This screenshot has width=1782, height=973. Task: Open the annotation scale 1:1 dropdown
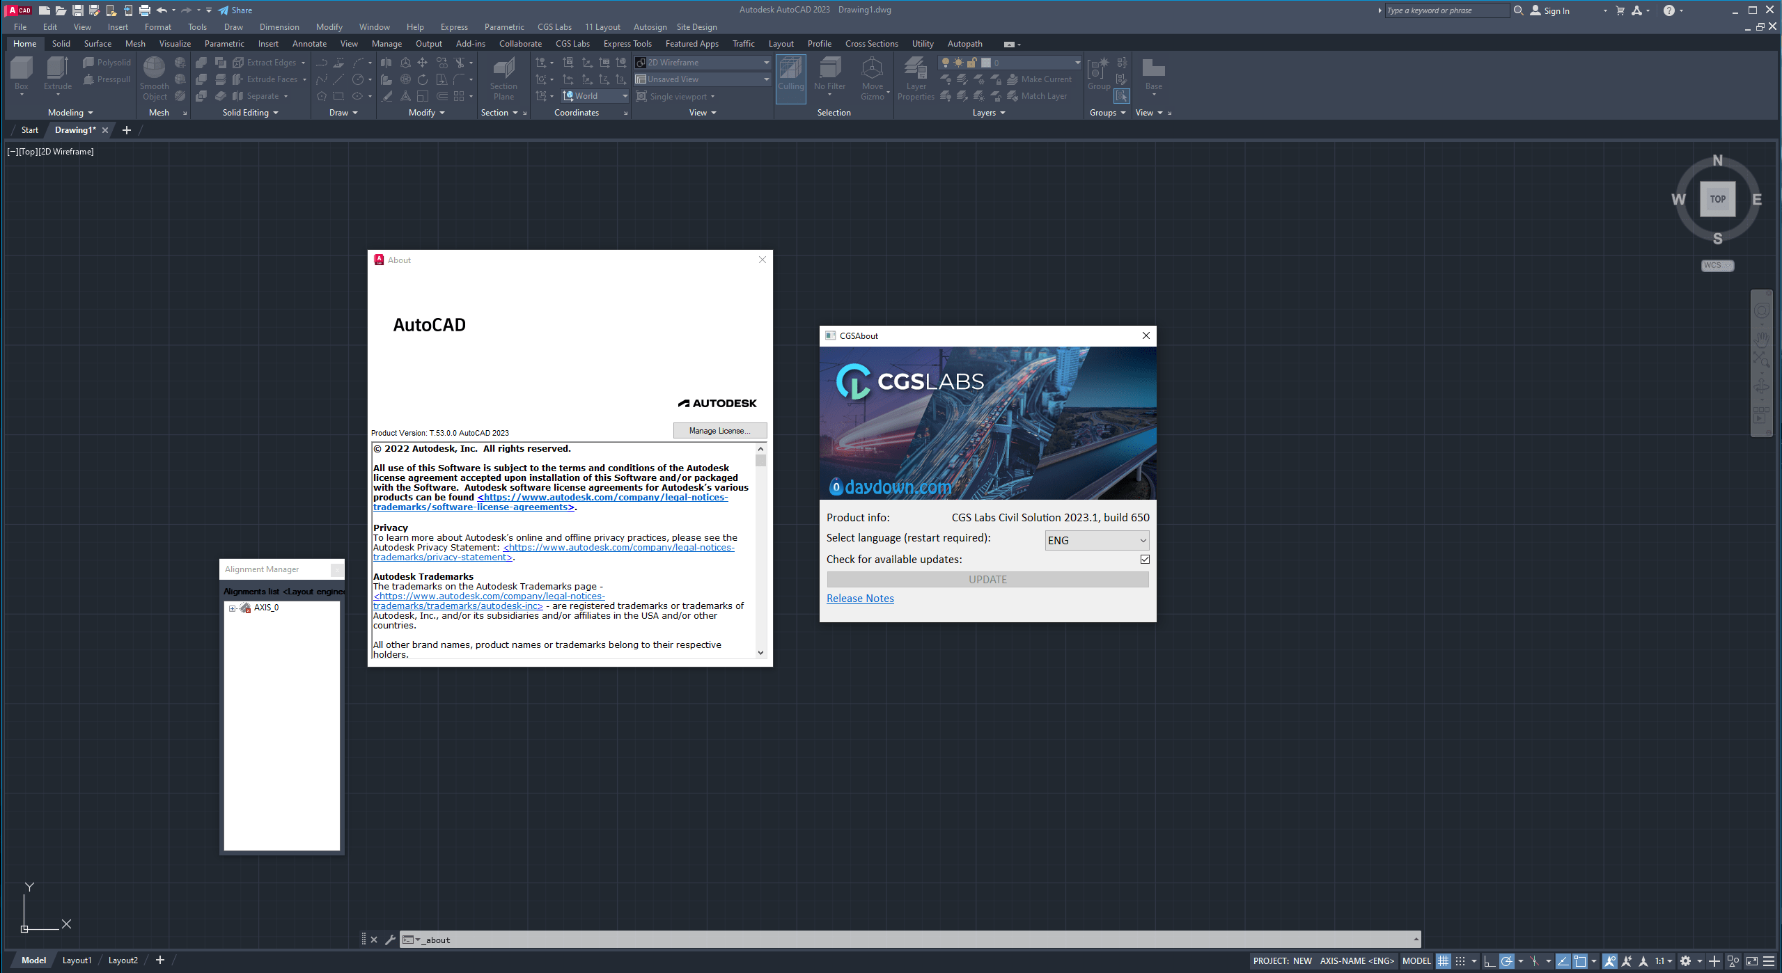[1664, 961]
